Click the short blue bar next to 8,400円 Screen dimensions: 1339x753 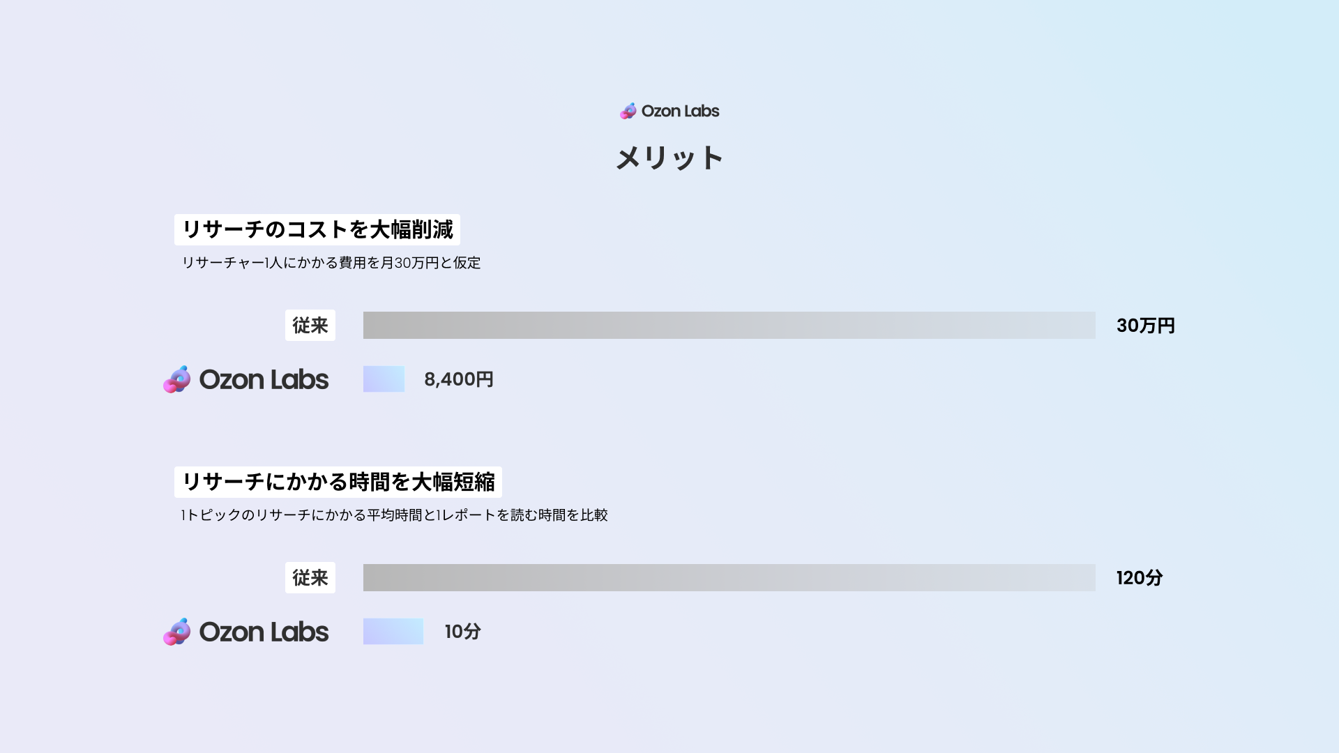[384, 379]
